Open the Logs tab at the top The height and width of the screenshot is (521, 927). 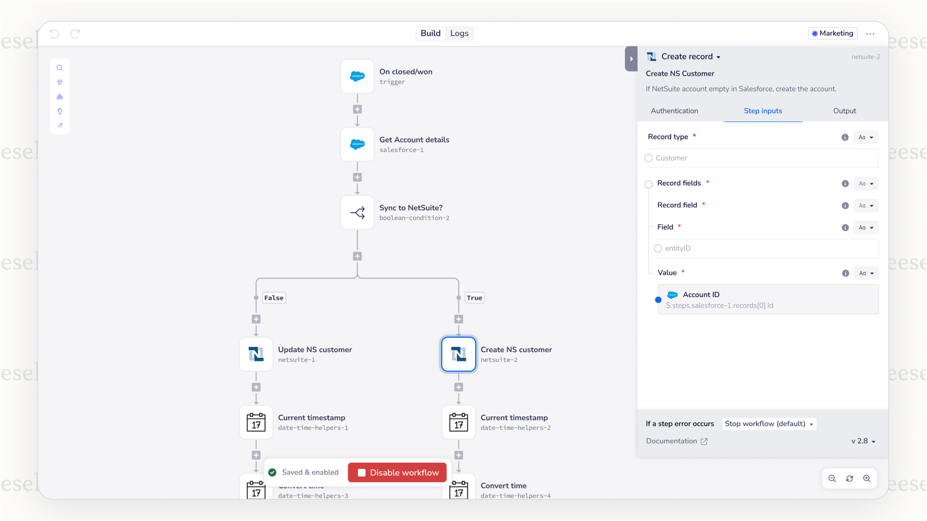coord(460,33)
